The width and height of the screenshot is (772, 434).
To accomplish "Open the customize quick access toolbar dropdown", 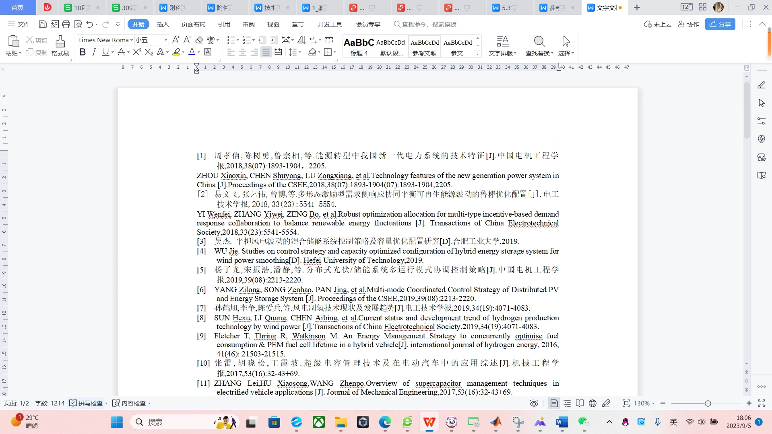I will click(118, 24).
